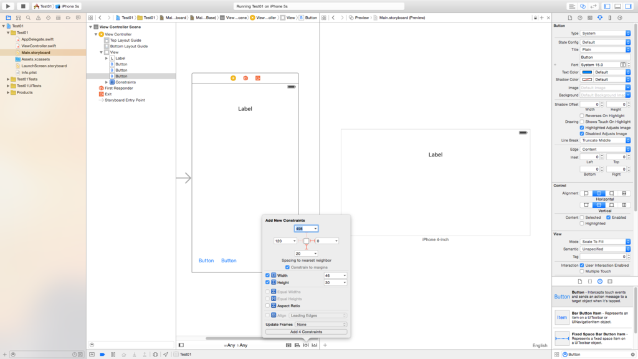Viewport: 638px width, 359px height.
Task: Run the app with Play button
Action: point(7,6)
